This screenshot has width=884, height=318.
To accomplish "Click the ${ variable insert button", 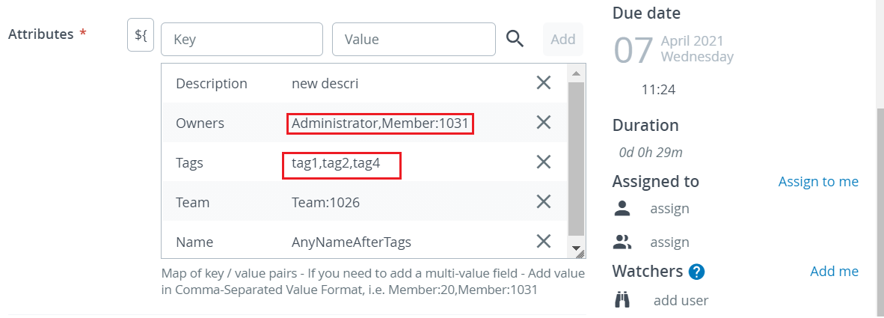I will [141, 35].
